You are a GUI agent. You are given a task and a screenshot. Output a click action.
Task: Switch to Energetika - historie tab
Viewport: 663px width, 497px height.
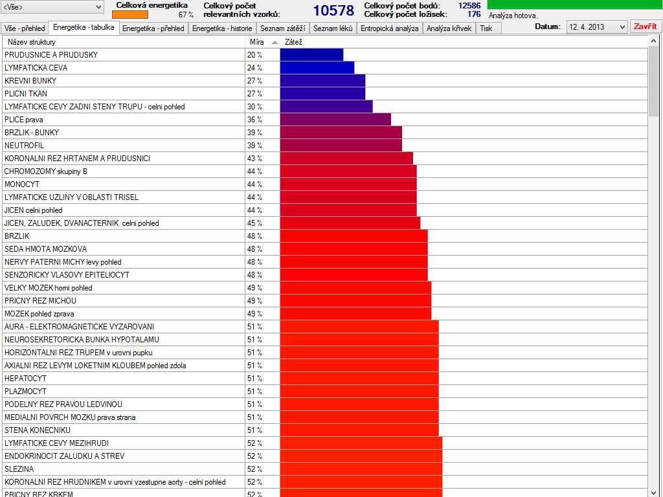point(222,28)
